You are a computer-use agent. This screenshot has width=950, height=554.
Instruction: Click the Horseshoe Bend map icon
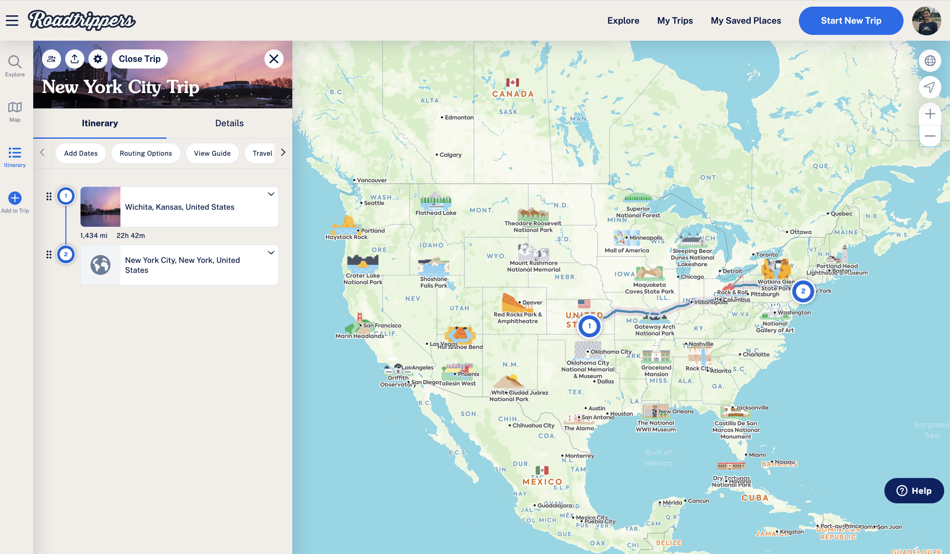click(460, 335)
